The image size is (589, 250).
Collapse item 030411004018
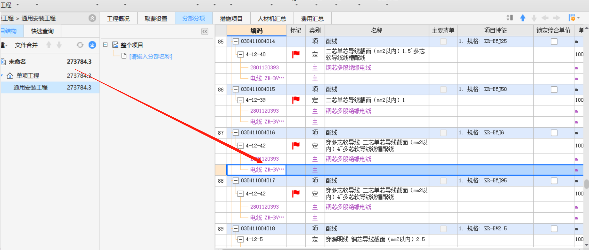coord(236,229)
